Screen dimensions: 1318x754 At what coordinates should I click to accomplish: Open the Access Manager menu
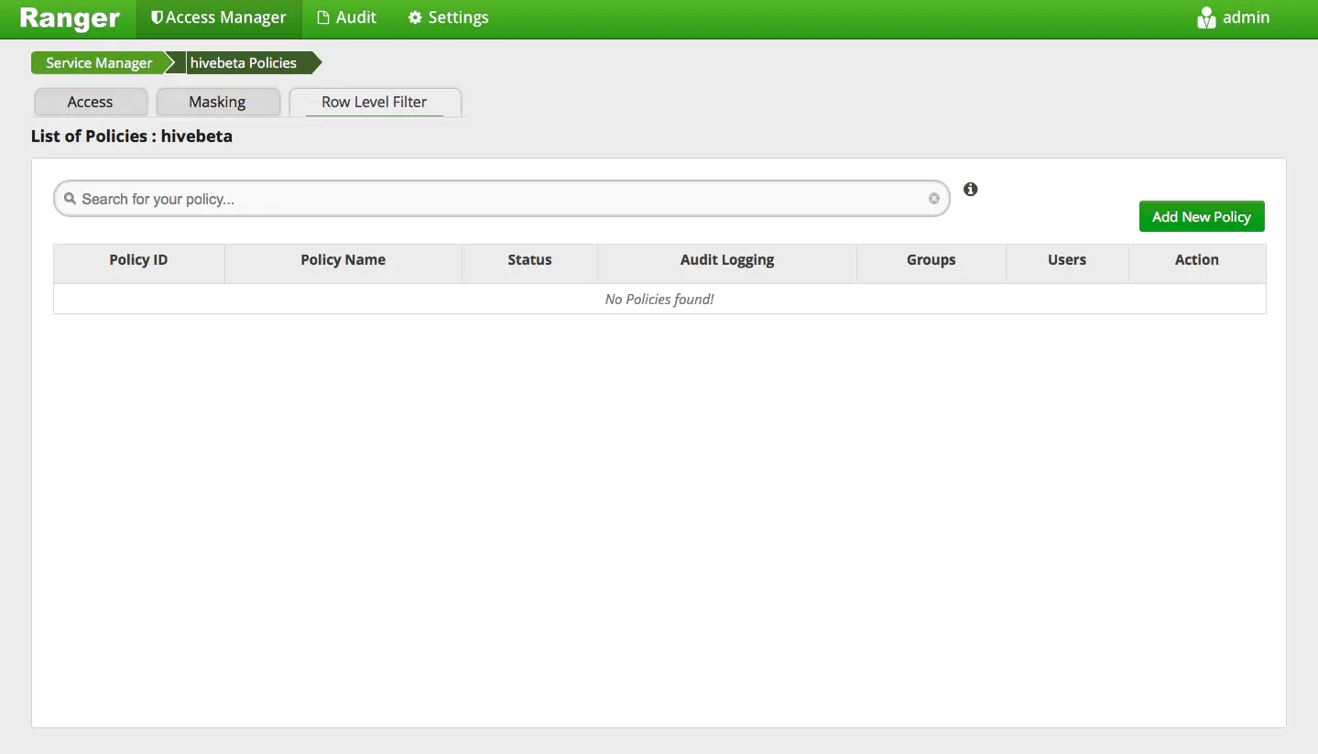pos(219,18)
